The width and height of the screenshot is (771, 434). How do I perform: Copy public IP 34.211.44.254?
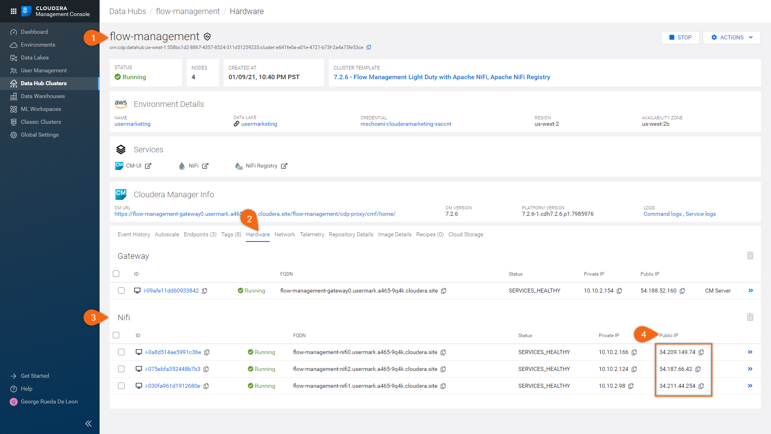701,386
